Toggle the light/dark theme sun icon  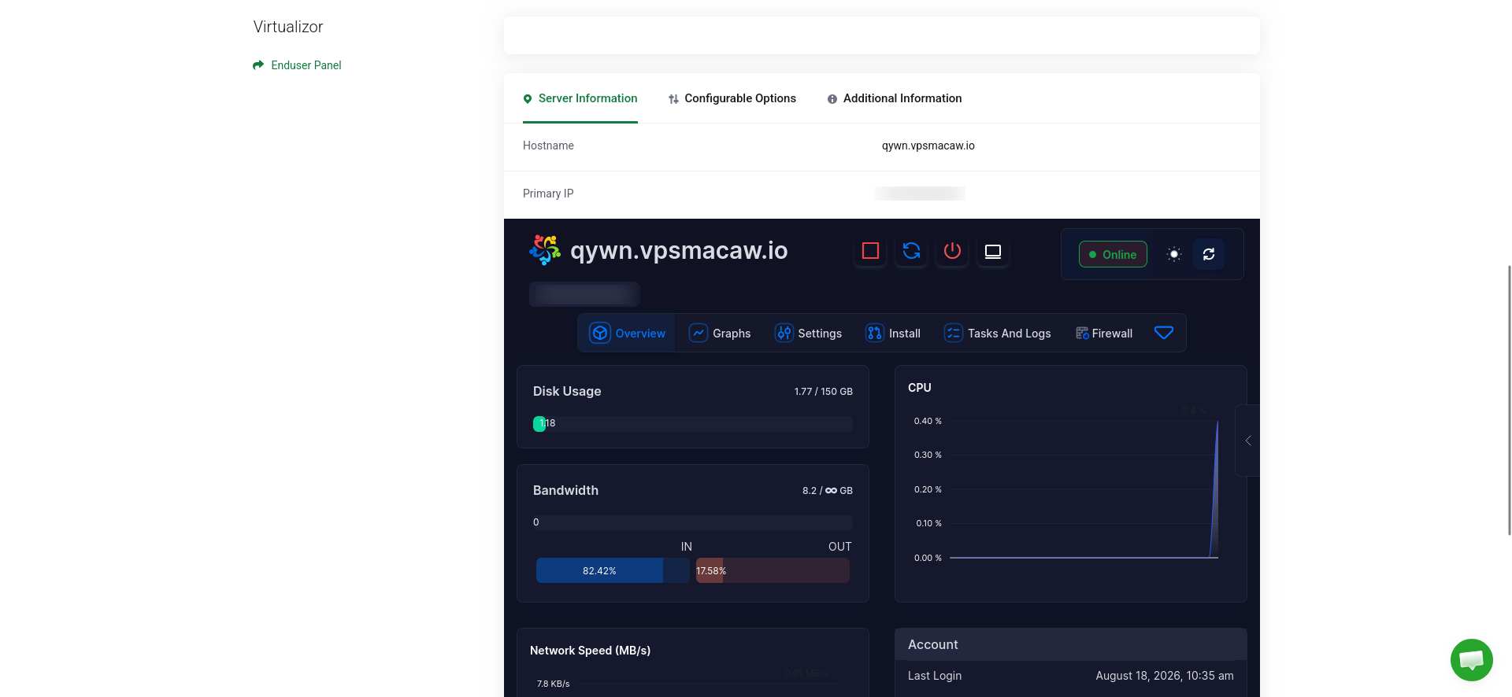(x=1173, y=254)
